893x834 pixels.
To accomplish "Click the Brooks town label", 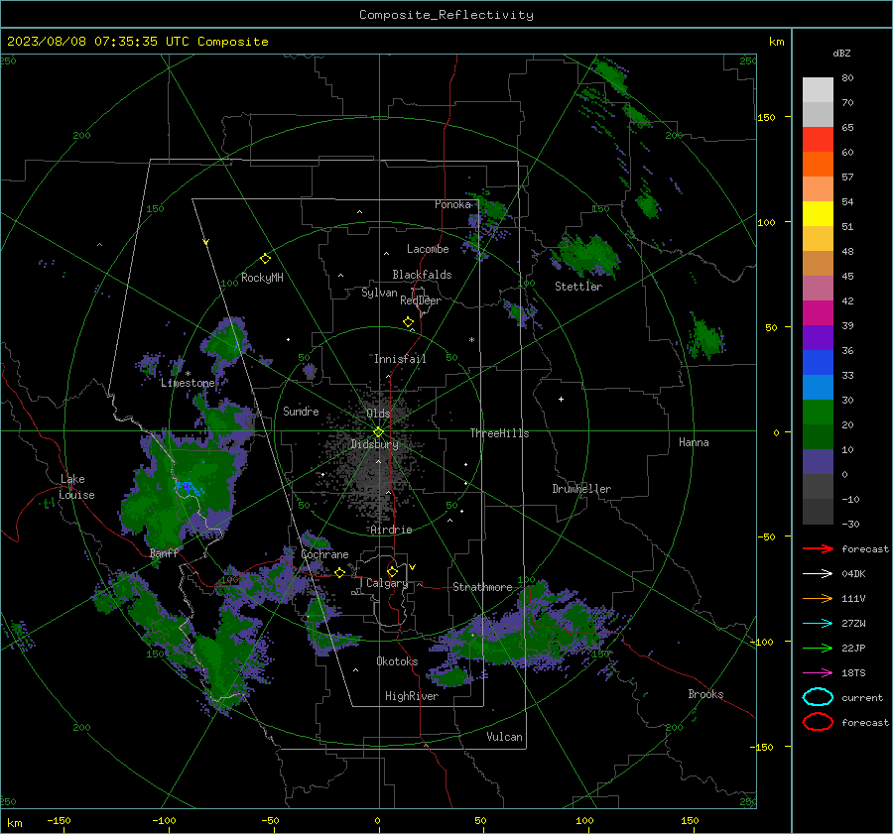I will pos(705,694).
